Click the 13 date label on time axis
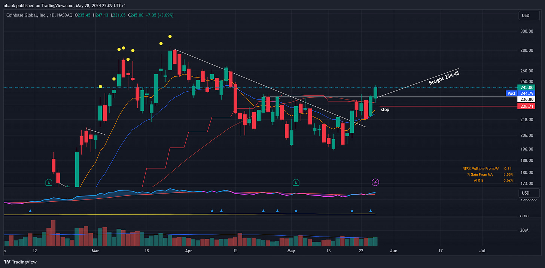545x268 pixels. [329, 250]
